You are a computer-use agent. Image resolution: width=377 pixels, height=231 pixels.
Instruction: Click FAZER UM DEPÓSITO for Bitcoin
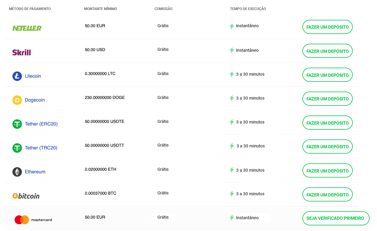click(x=327, y=194)
